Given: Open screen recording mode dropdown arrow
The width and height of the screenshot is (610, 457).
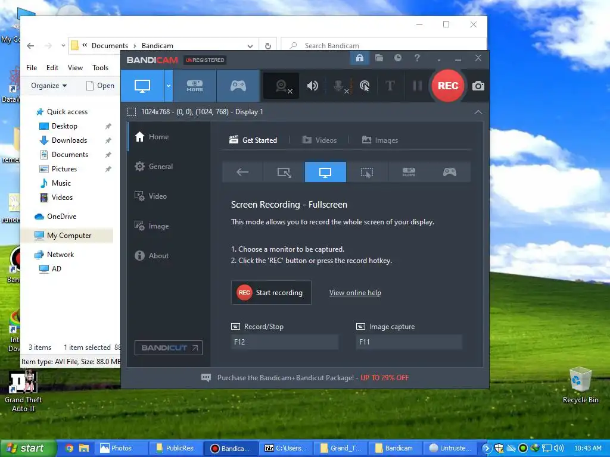Looking at the screenshot, I should (169, 86).
